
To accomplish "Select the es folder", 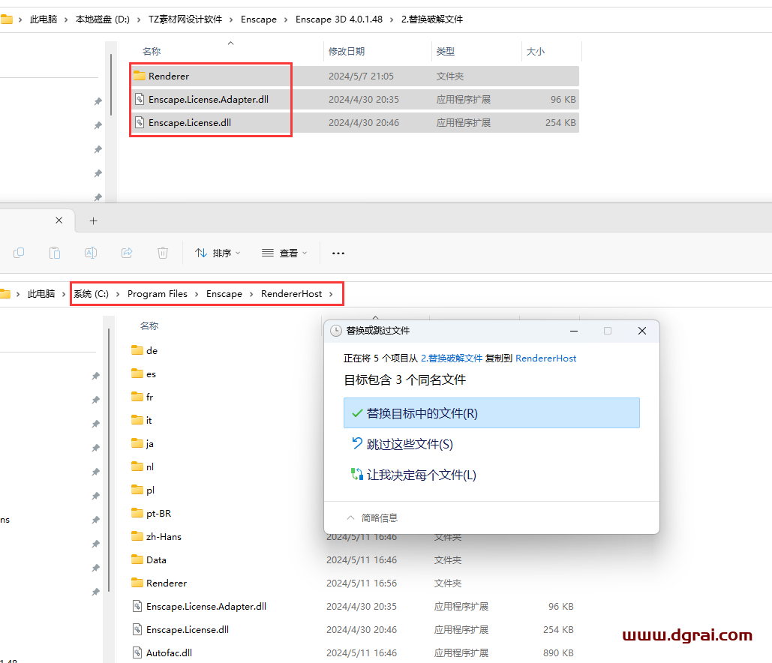I will click(x=144, y=374).
